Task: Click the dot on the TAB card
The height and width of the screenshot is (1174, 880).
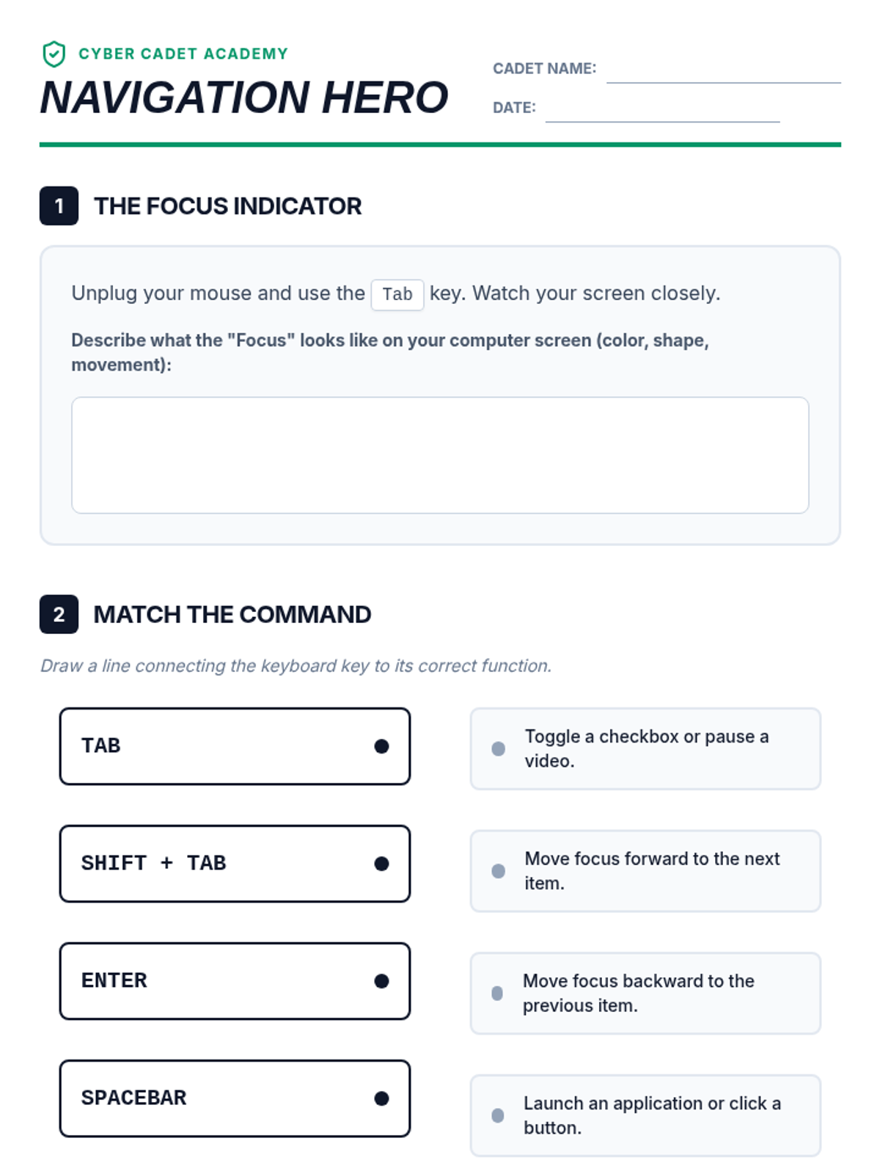Action: pos(381,746)
